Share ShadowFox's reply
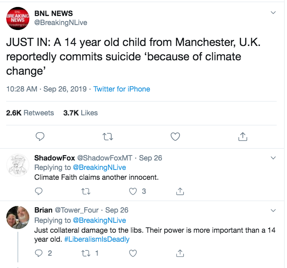 pos(179,191)
